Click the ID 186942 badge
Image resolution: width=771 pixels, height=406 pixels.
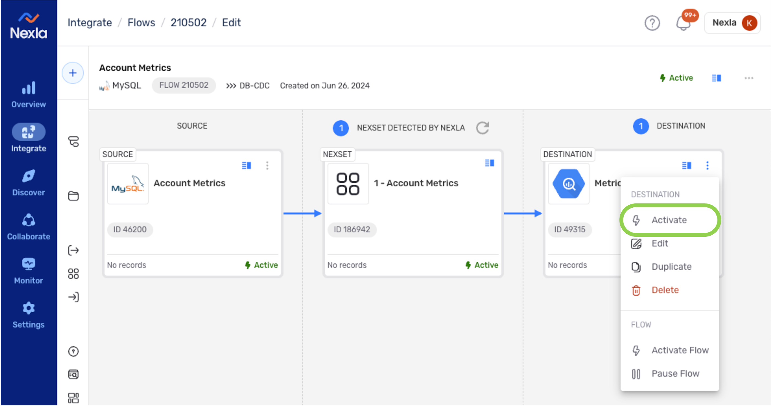tap(352, 230)
